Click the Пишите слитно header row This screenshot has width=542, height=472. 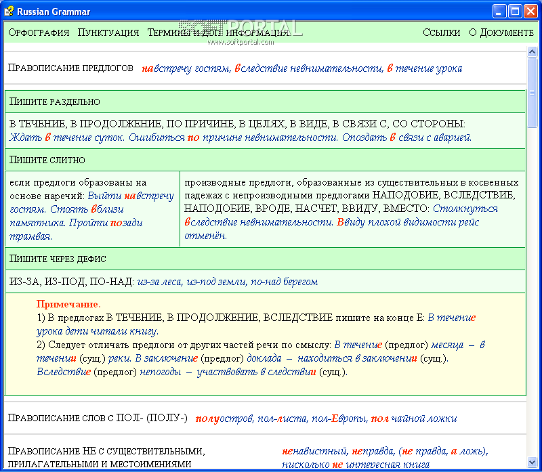tap(265, 160)
